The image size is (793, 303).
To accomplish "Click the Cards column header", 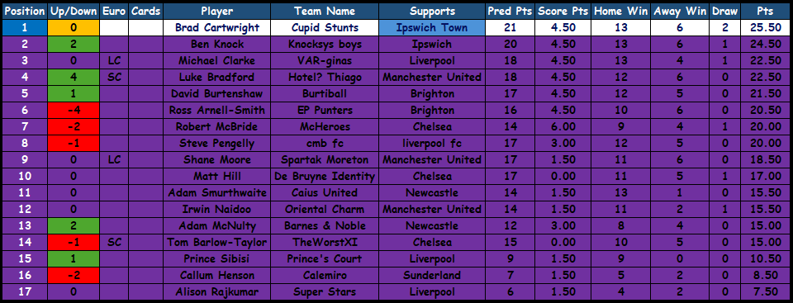I will tap(145, 11).
